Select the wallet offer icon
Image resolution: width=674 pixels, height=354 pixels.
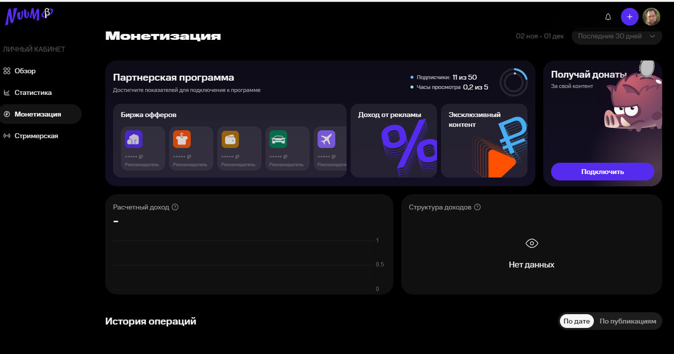(230, 139)
